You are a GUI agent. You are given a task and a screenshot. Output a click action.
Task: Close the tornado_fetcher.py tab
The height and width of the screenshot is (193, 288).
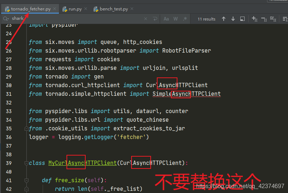(55, 9)
